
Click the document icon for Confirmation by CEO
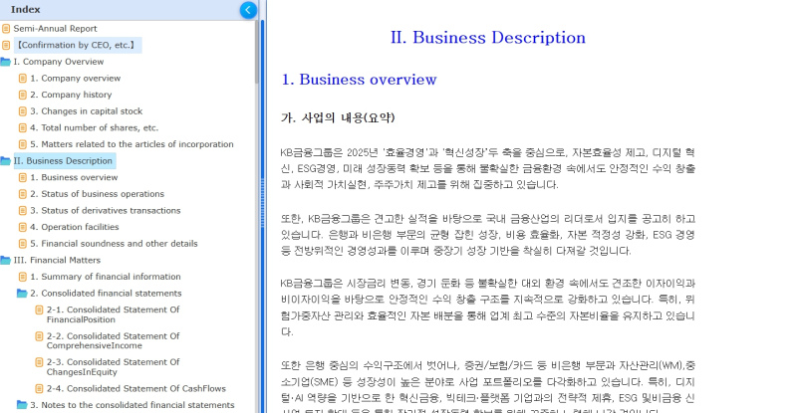pos(6,45)
